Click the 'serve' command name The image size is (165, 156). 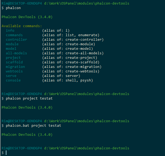tap(11, 76)
